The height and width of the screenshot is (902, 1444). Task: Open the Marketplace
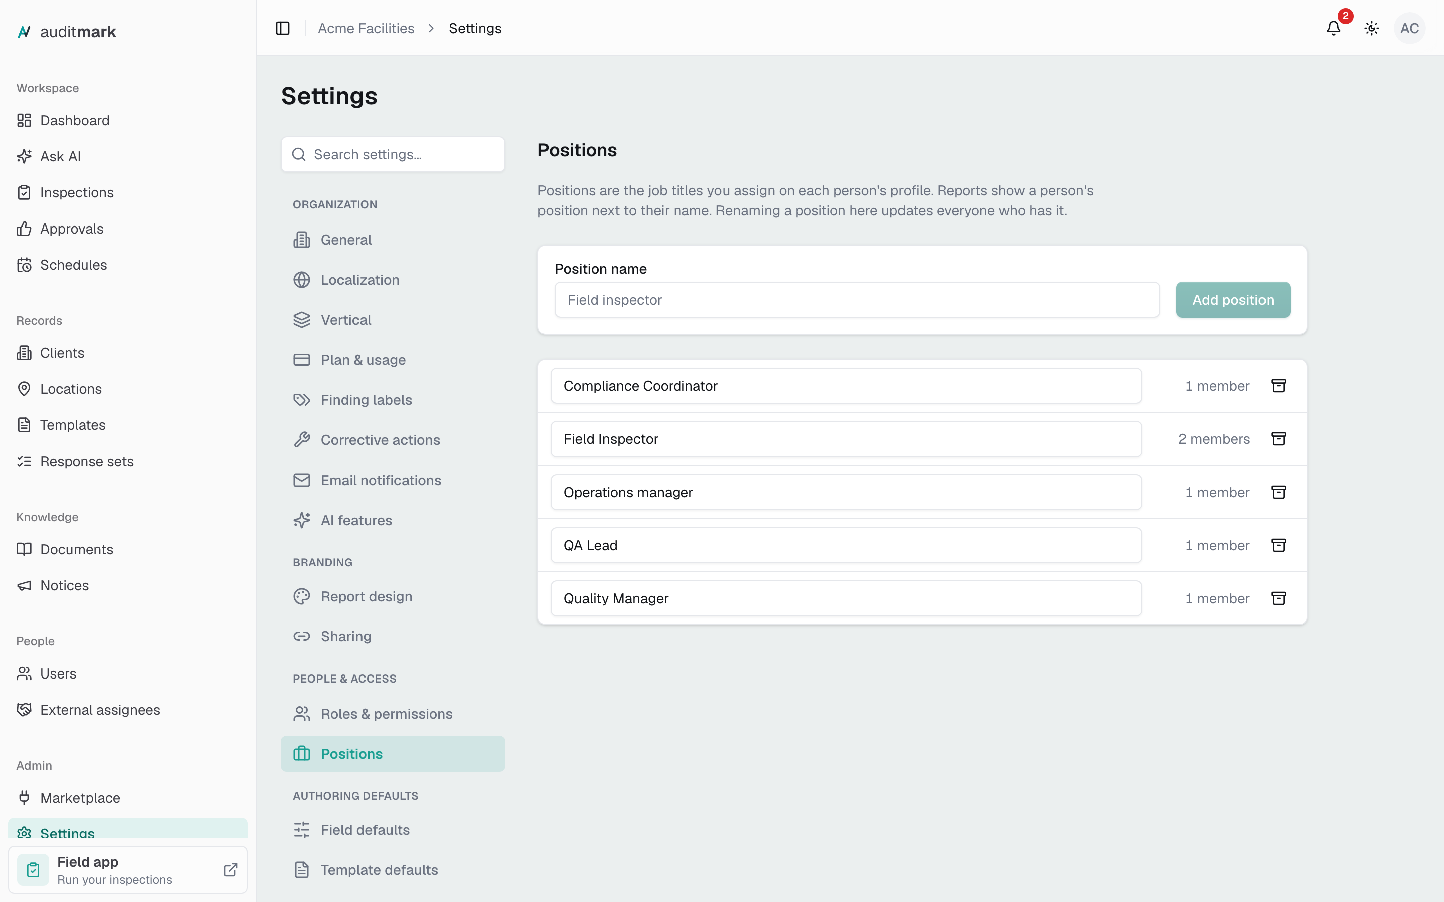pos(128,798)
